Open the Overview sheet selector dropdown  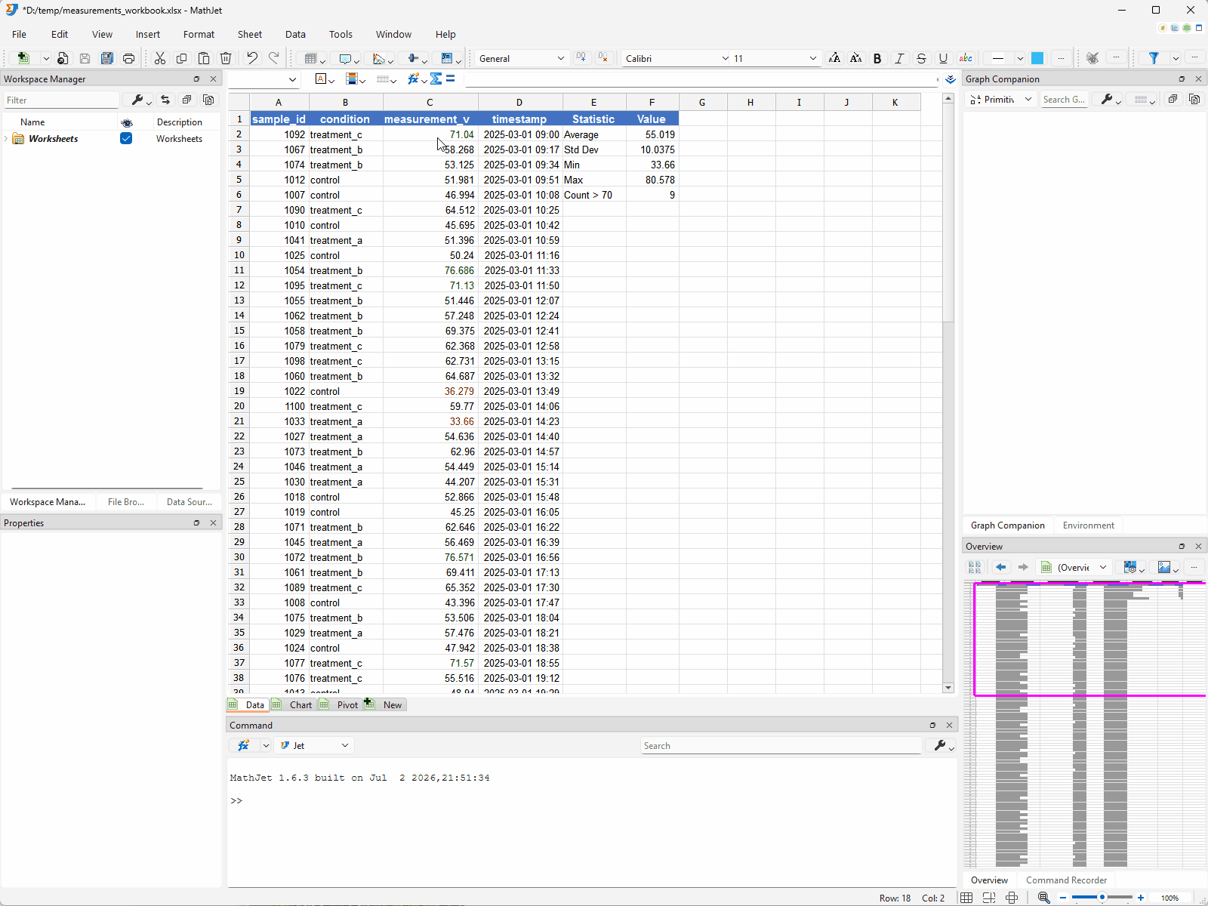[x=1074, y=567]
